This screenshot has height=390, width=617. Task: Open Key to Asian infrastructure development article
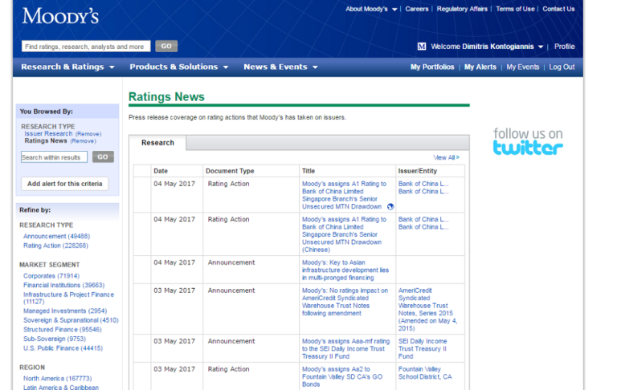coord(345,270)
